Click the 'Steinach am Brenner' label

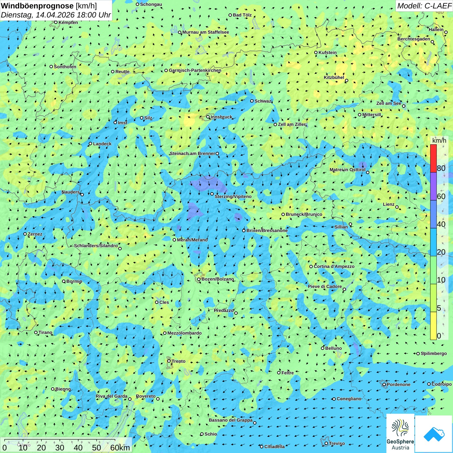tap(192, 153)
